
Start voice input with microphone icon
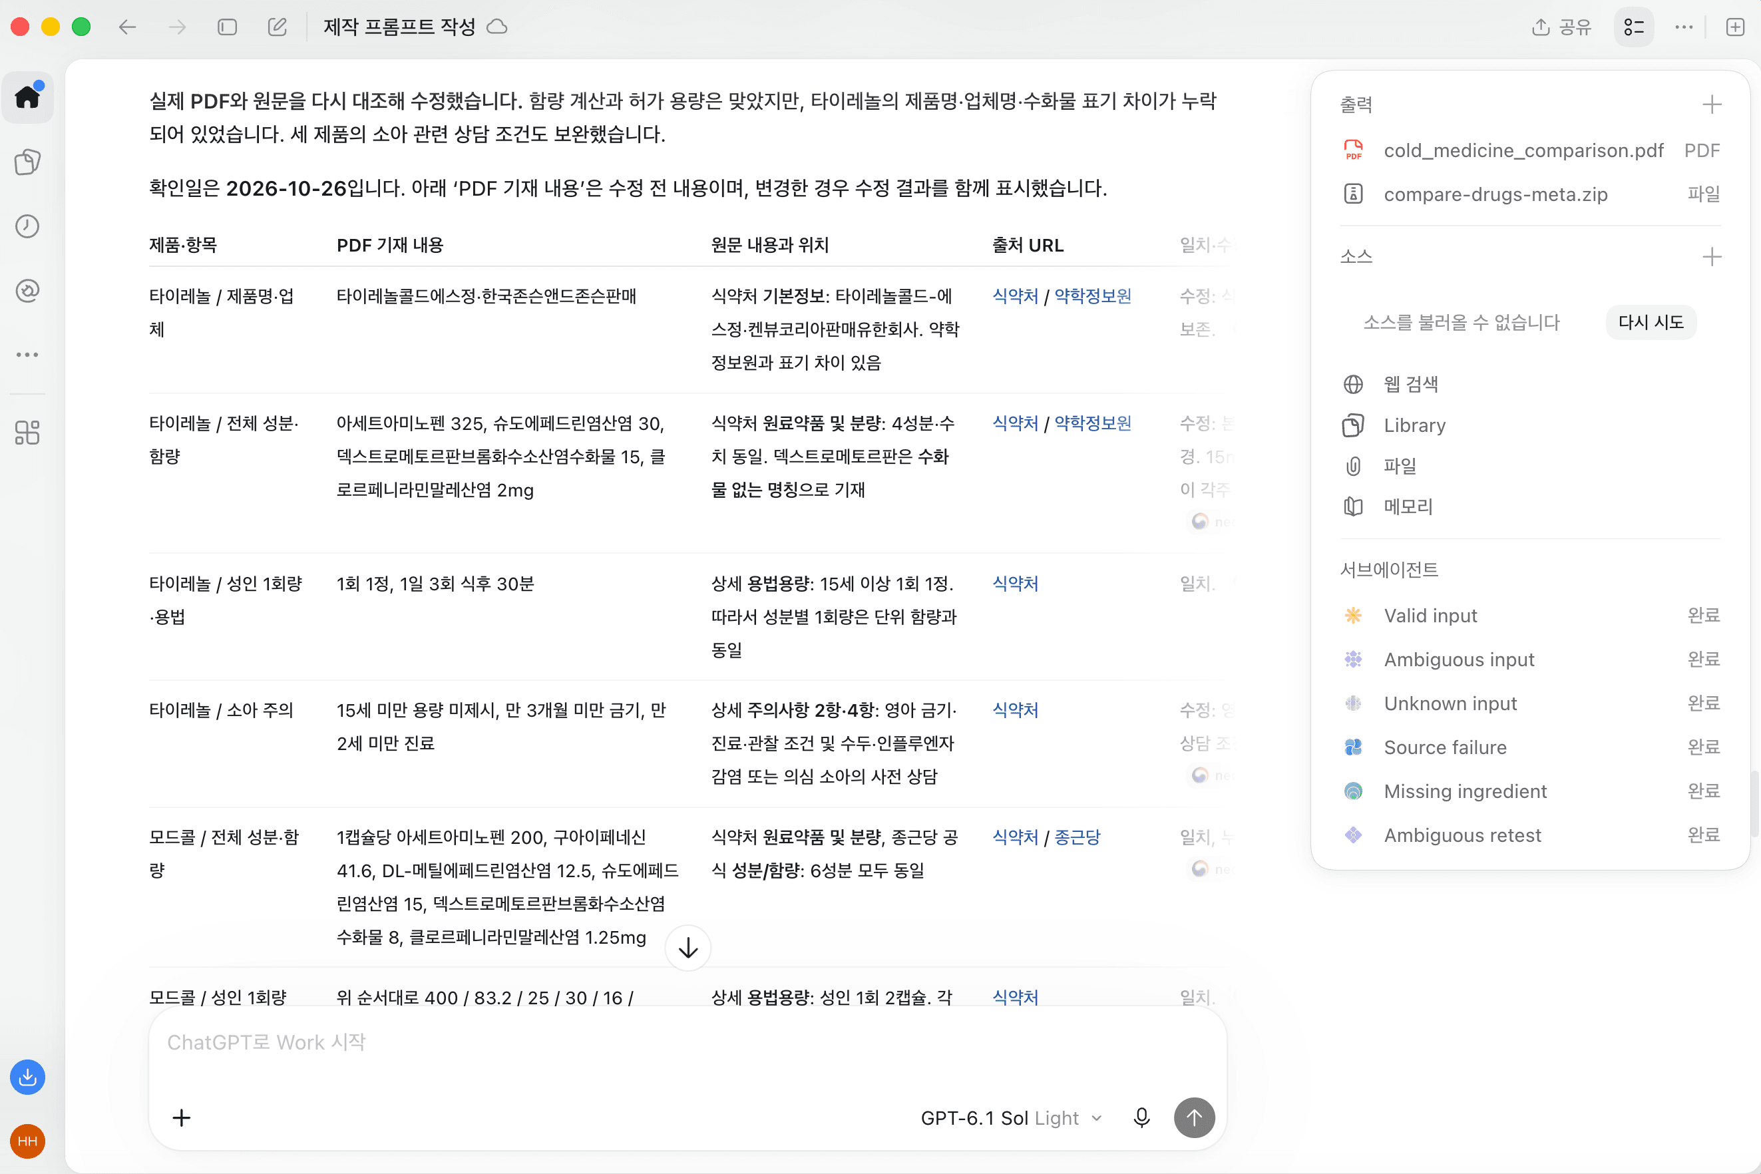(x=1142, y=1118)
